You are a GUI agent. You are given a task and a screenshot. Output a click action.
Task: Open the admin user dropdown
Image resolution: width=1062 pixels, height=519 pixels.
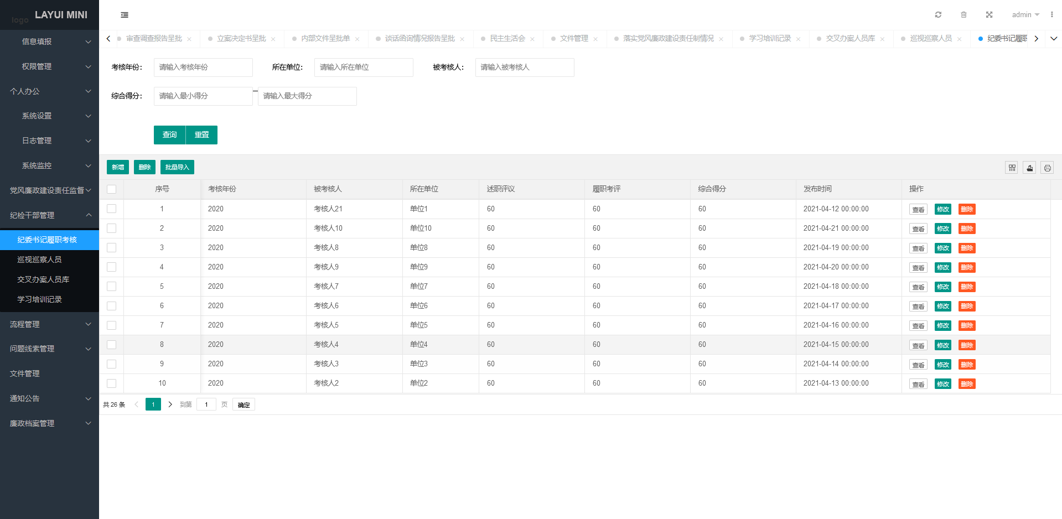[x=1023, y=14]
